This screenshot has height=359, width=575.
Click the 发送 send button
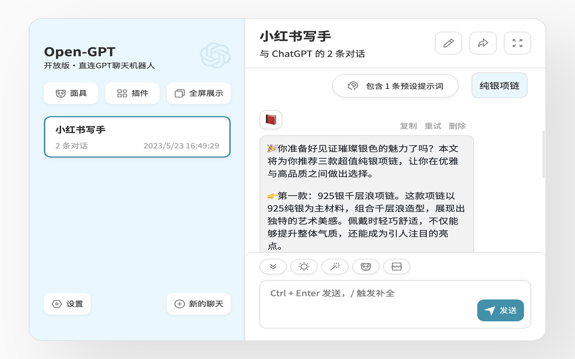click(500, 311)
